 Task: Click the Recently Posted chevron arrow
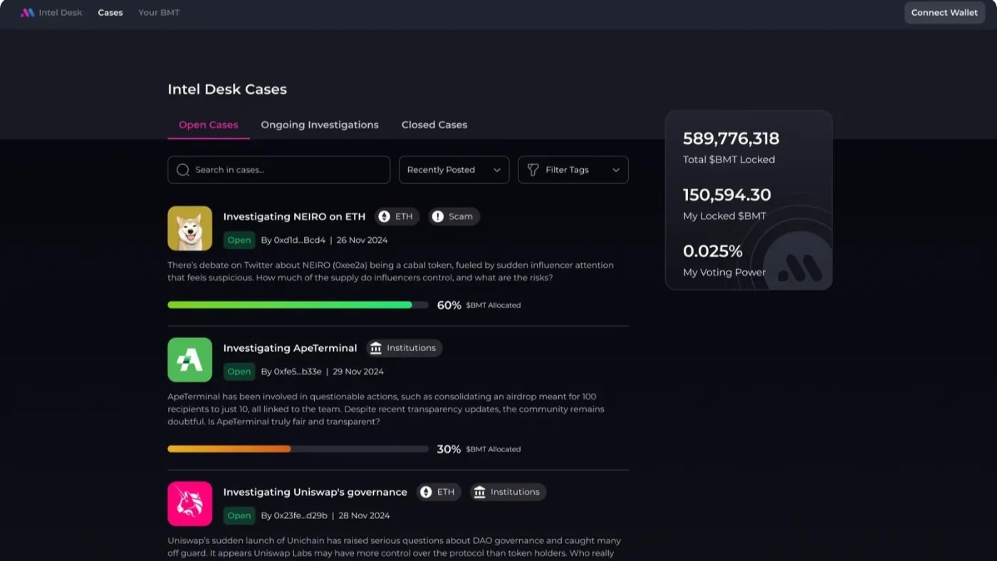click(x=497, y=170)
